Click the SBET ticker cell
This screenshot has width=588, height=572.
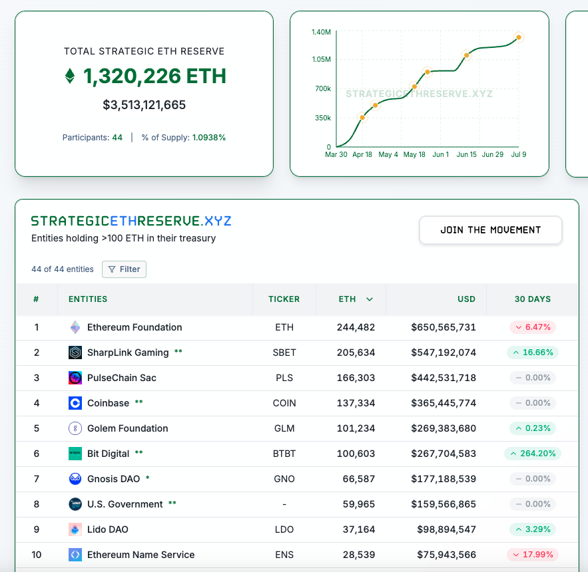click(284, 353)
